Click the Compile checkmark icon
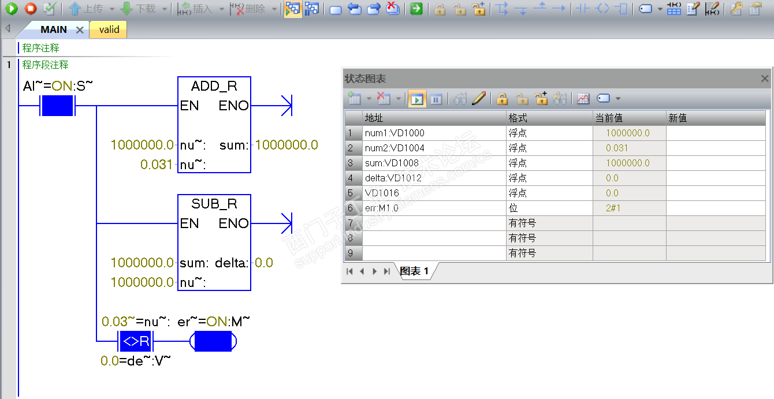The image size is (774, 399). point(50,9)
